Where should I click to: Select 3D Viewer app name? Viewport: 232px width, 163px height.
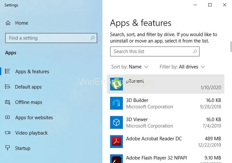click(137, 120)
